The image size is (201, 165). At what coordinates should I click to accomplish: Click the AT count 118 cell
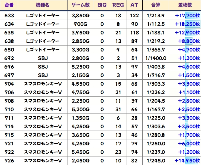tap(134, 33)
